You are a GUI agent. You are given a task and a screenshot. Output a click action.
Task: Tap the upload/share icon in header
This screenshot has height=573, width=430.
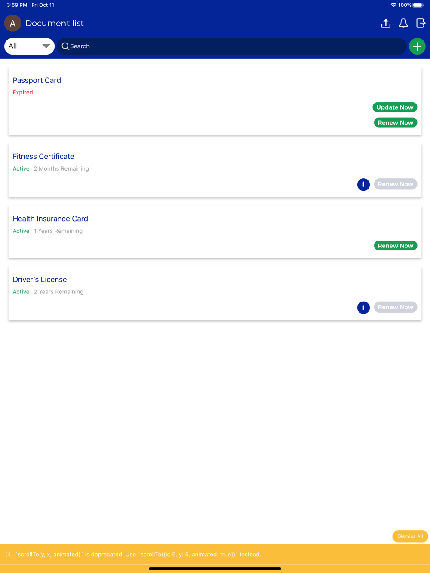386,23
